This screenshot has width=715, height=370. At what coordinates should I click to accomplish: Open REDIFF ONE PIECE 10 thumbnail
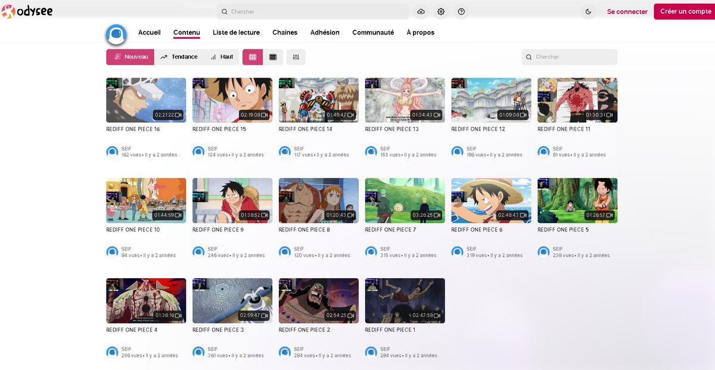[146, 201]
